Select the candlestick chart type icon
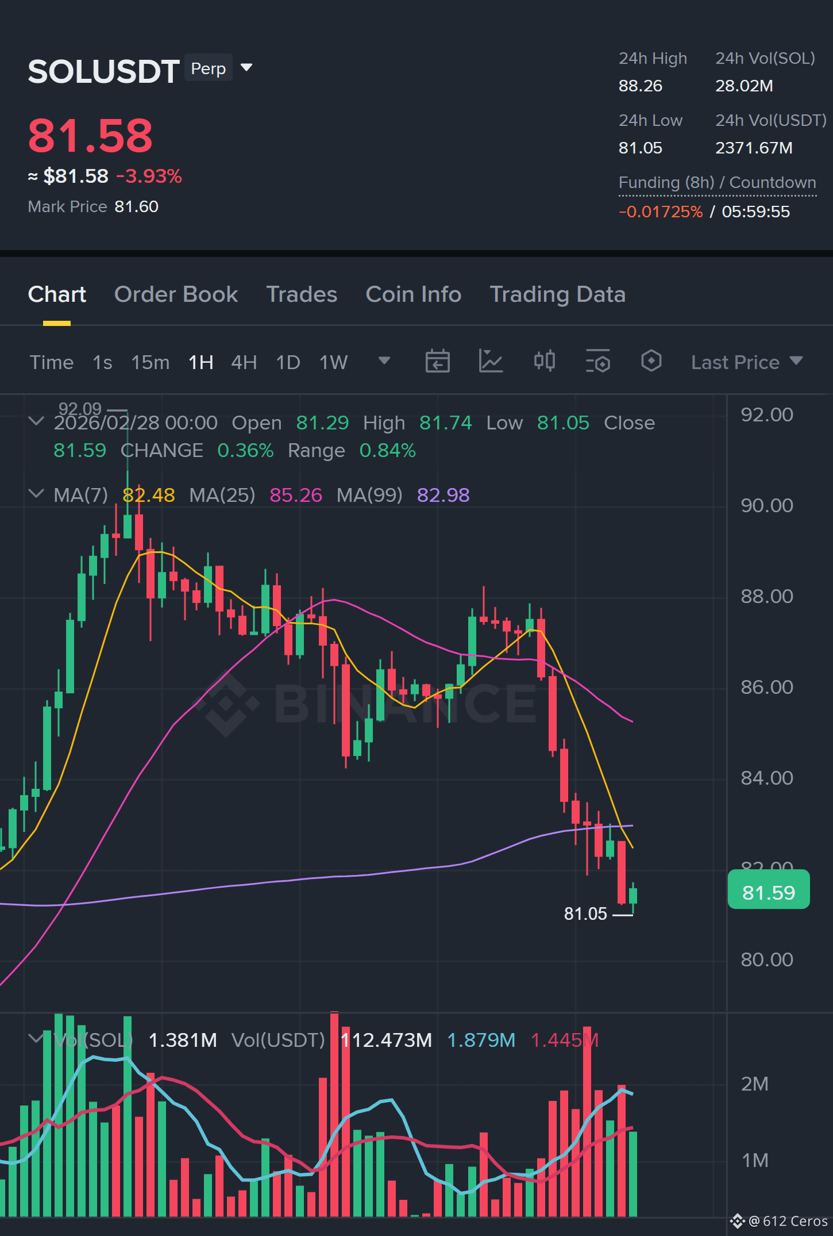The image size is (833, 1236). pyautogui.click(x=544, y=361)
